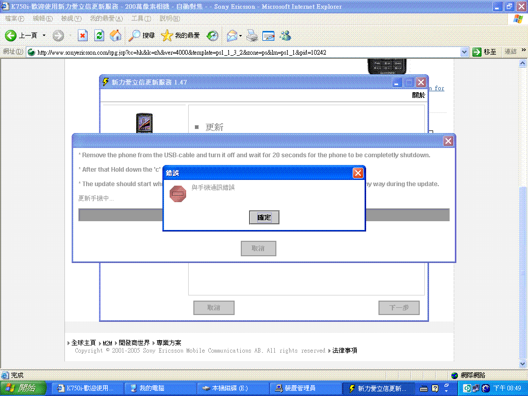
Task: Confirm the error with 確定
Action: [x=264, y=217]
